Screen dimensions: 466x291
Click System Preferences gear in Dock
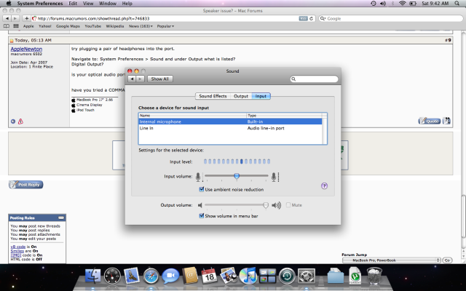click(x=307, y=276)
